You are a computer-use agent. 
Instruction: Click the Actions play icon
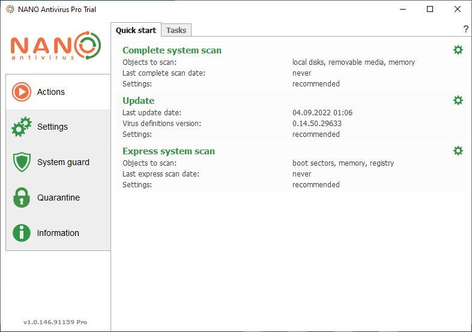(22, 92)
